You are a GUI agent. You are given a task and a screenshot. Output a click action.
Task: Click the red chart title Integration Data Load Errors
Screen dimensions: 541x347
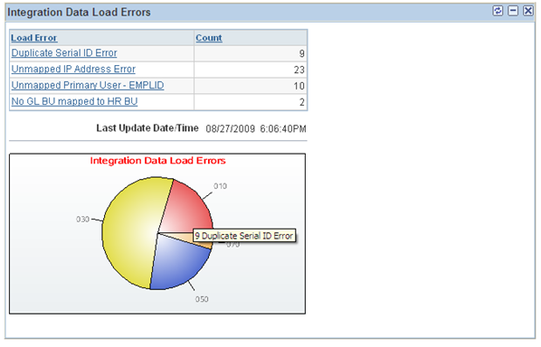pyautogui.click(x=157, y=161)
